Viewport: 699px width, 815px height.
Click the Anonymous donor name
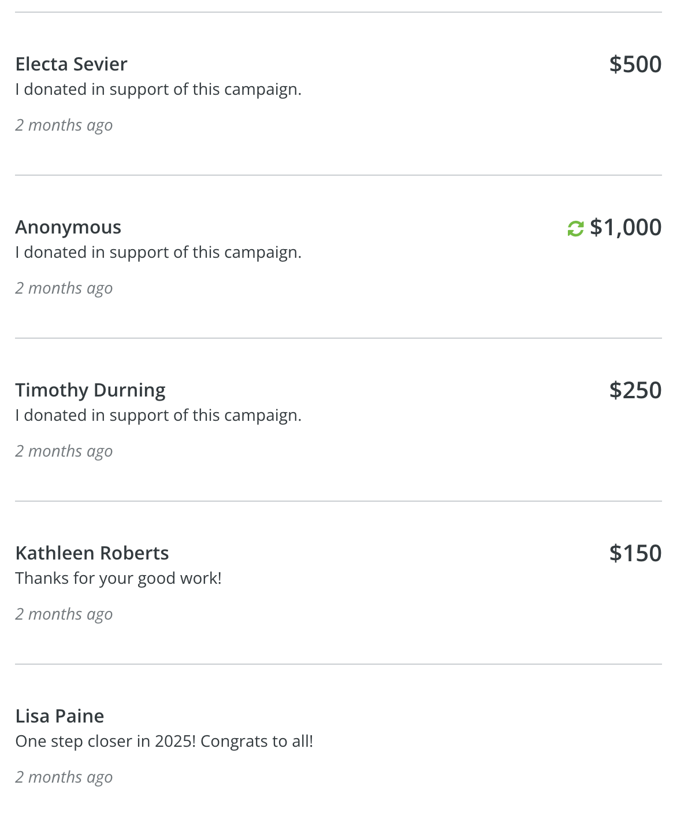[68, 227]
